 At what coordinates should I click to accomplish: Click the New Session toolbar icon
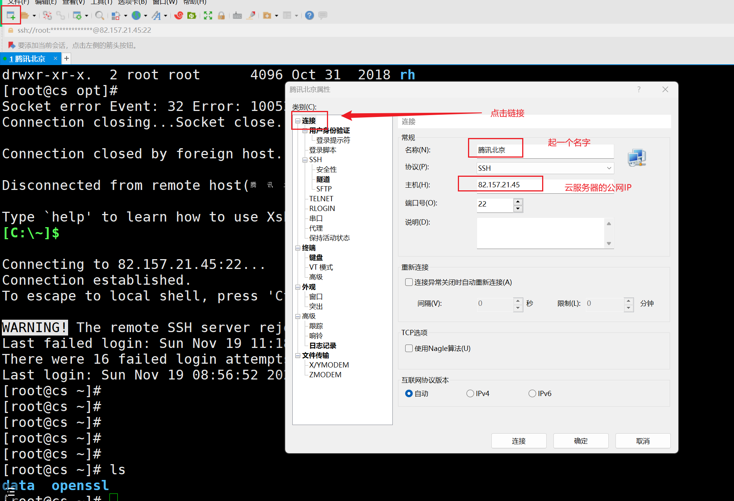[x=11, y=15]
